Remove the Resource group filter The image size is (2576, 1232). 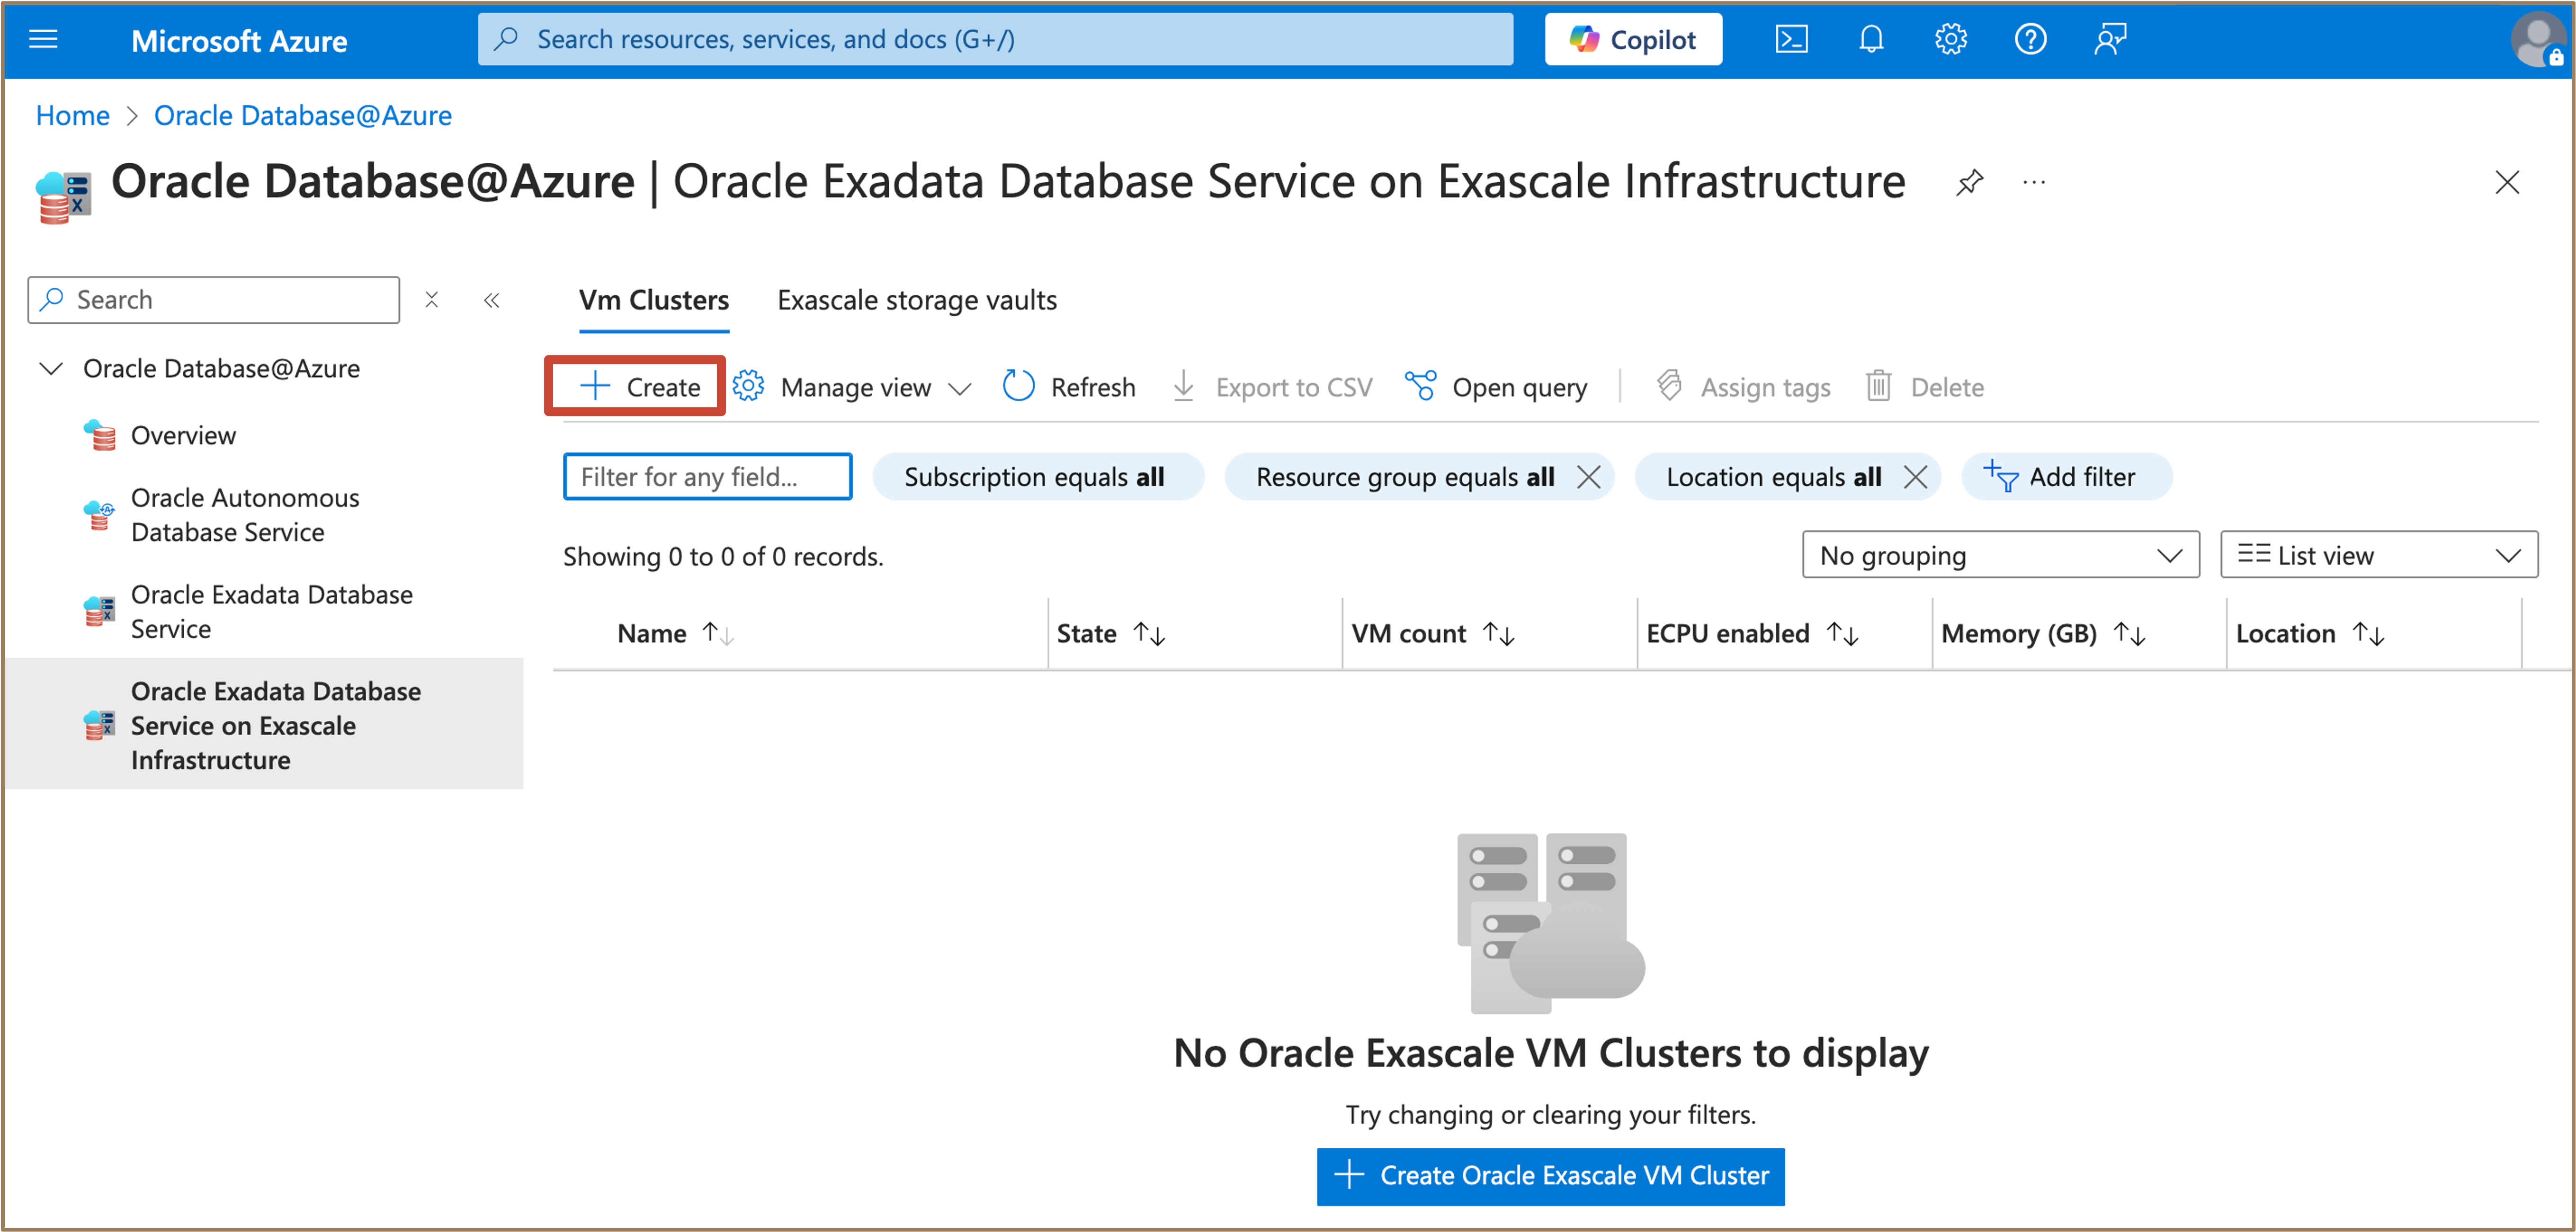pyautogui.click(x=1588, y=477)
